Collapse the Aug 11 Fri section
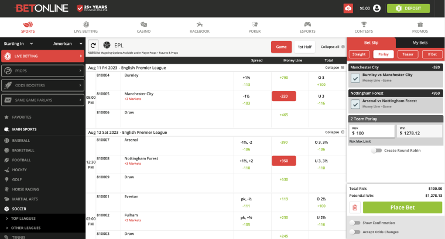Image resolution: width=445 pixels, height=239 pixels. [x=334, y=68]
